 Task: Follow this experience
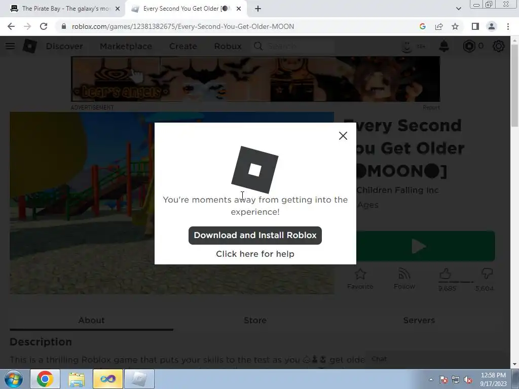pyautogui.click(x=404, y=279)
